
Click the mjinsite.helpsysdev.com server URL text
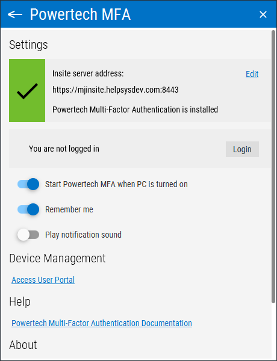tap(116, 90)
